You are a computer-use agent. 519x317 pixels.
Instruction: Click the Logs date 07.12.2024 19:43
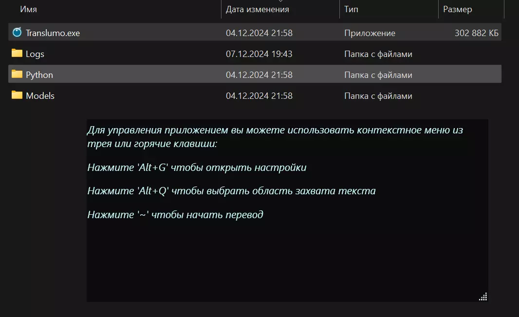click(259, 54)
